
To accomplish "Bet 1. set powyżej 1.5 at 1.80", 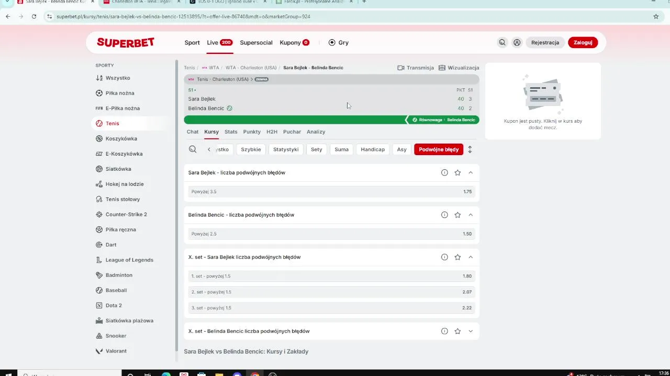I will point(332,276).
